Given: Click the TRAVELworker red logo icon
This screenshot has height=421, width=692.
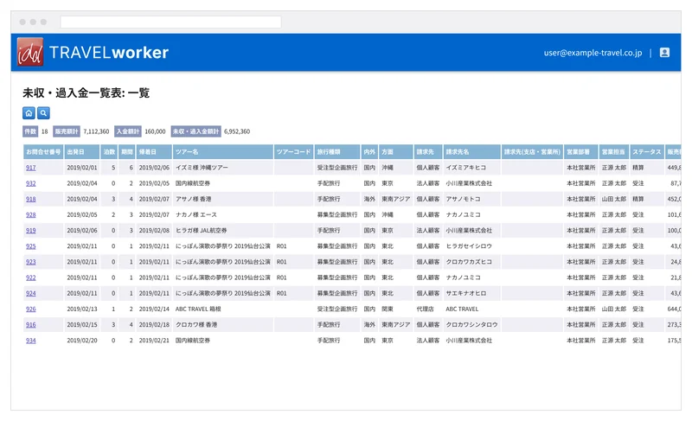Looking at the screenshot, I should (30, 52).
